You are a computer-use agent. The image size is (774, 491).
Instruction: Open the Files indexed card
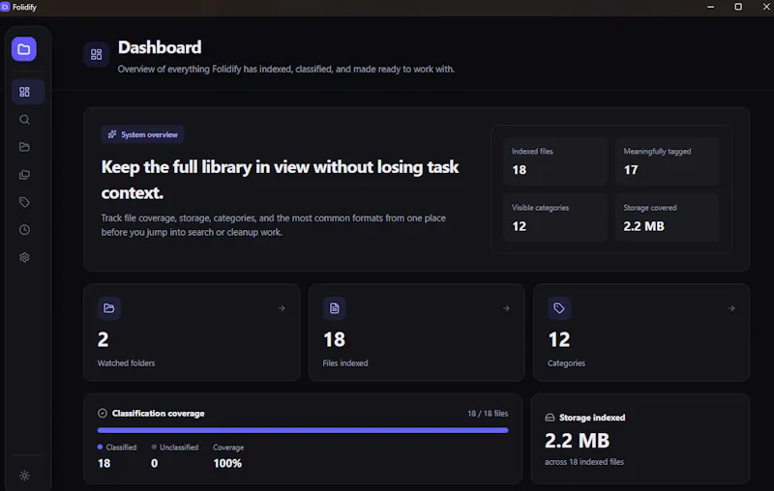point(417,332)
